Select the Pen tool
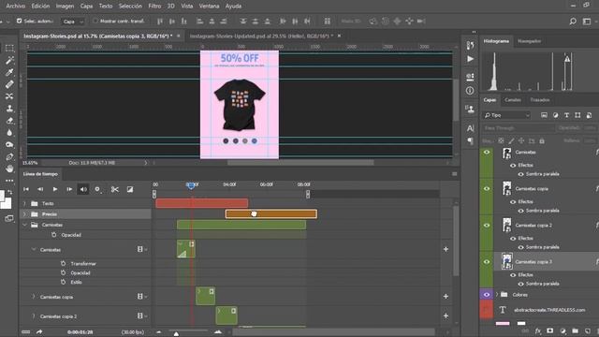 tap(9, 156)
